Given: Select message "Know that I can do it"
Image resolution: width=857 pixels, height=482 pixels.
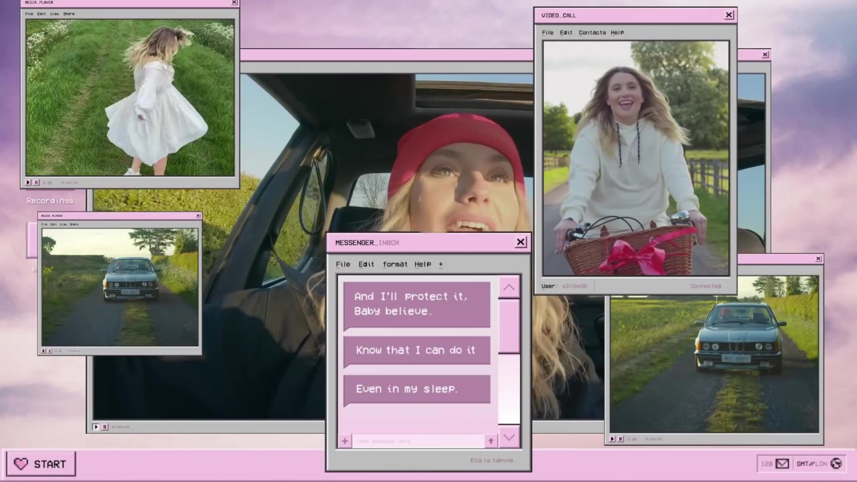Looking at the screenshot, I should coord(417,350).
